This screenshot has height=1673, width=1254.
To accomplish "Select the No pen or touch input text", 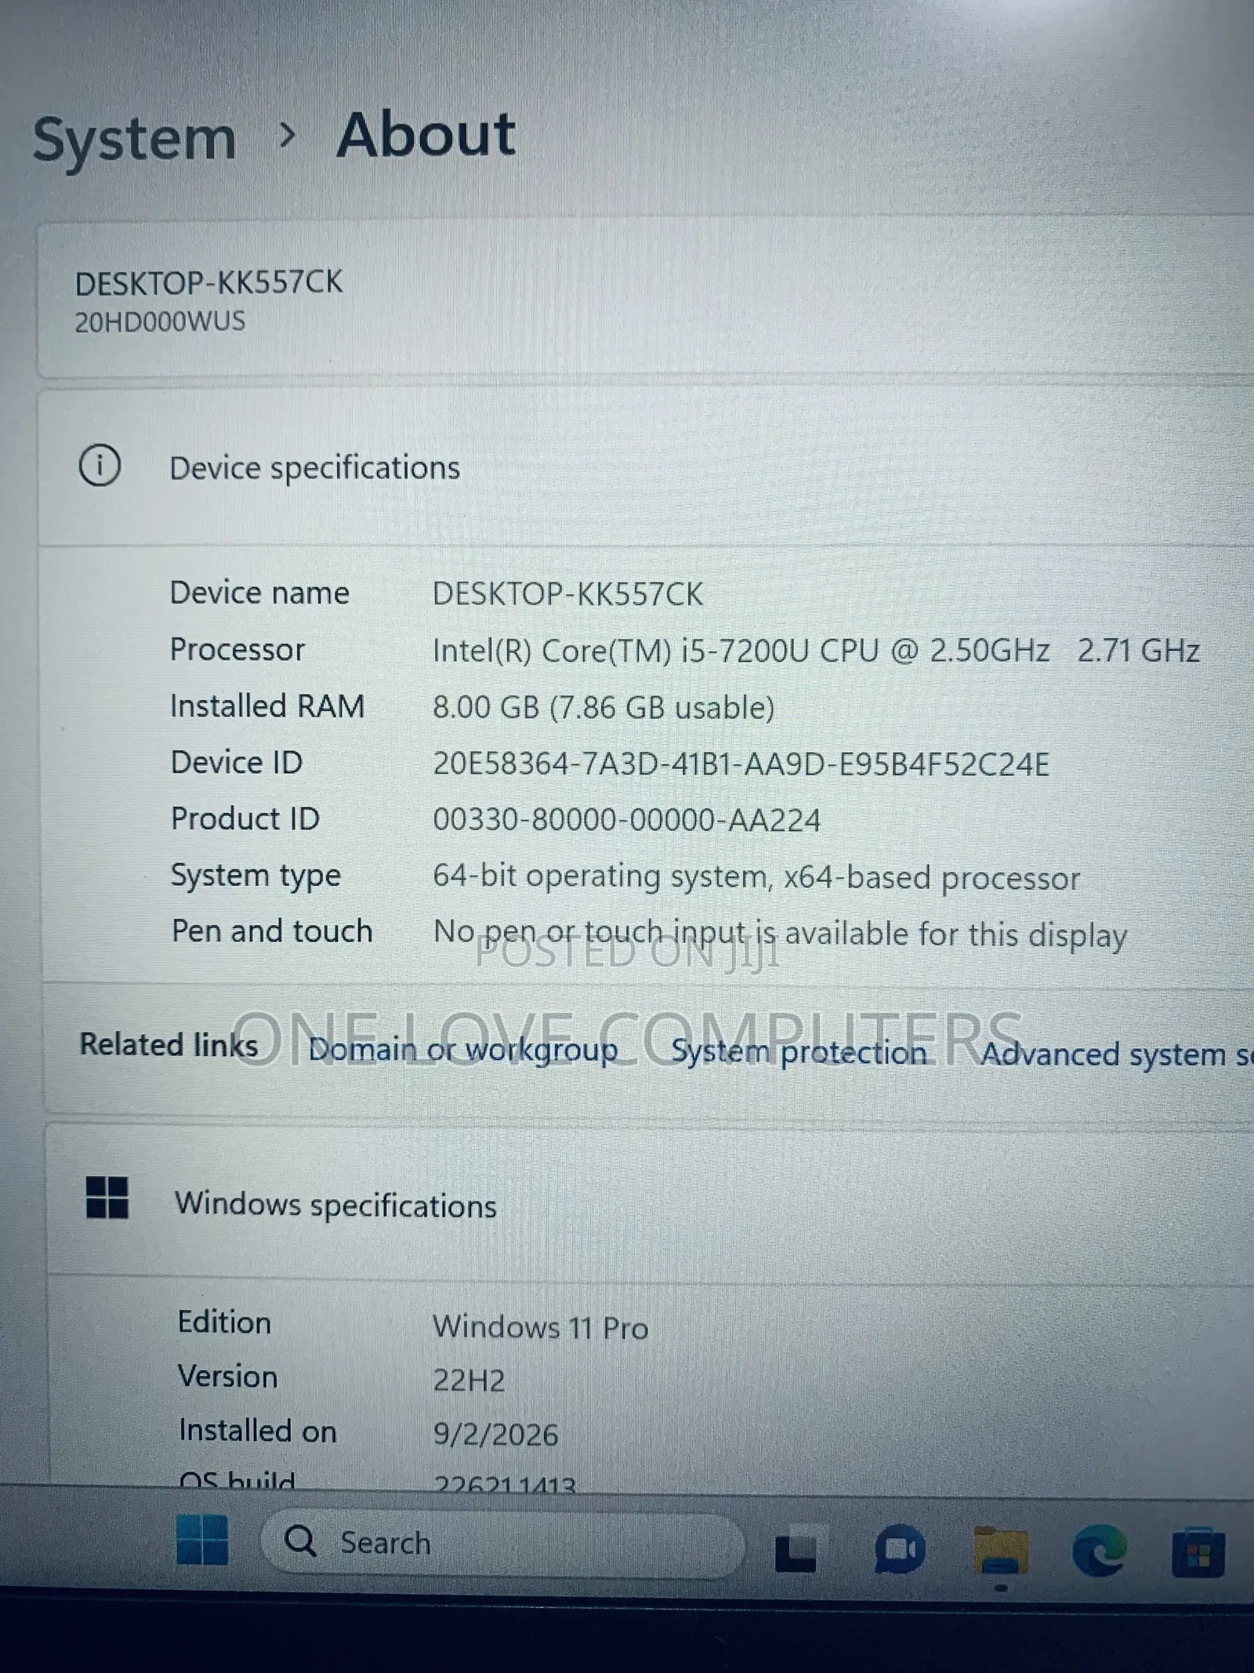I will [x=780, y=934].
